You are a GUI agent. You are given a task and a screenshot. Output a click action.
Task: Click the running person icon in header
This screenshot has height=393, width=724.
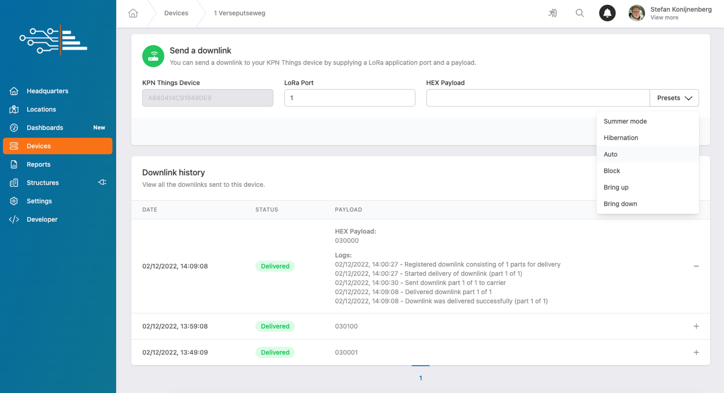552,13
